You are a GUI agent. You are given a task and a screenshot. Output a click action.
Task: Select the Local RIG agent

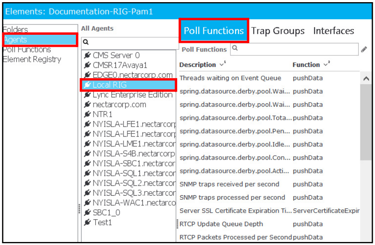[129, 85]
